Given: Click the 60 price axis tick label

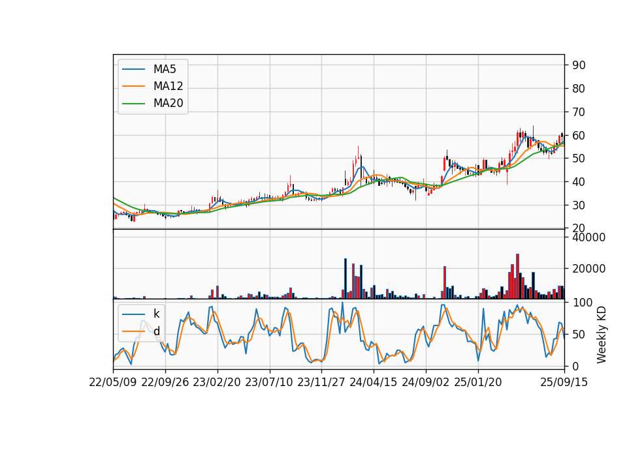Looking at the screenshot, I should pos(579,136).
